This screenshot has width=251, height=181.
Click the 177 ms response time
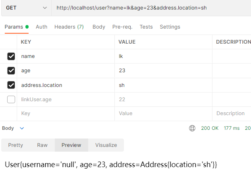pyautogui.click(x=232, y=128)
